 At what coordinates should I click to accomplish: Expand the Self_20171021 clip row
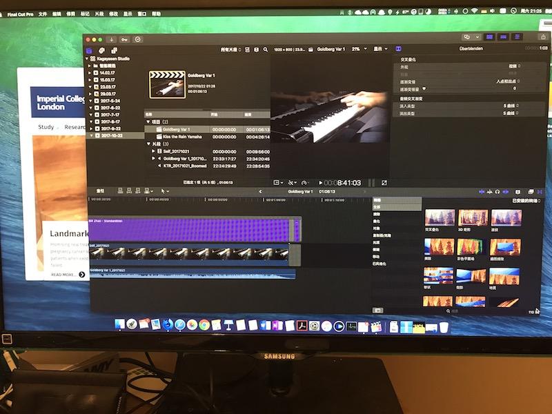click(x=153, y=151)
